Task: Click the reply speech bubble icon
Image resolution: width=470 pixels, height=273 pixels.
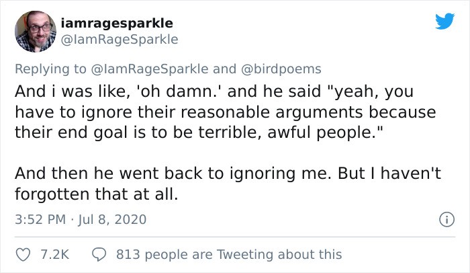Action: pos(97,255)
